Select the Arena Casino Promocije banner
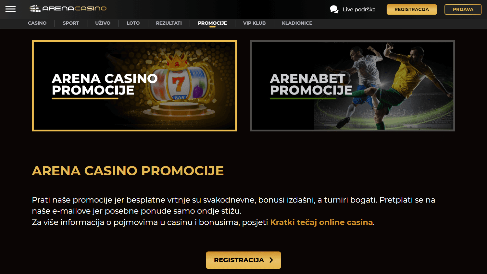Screen dimensions: 487x274 (134, 86)
